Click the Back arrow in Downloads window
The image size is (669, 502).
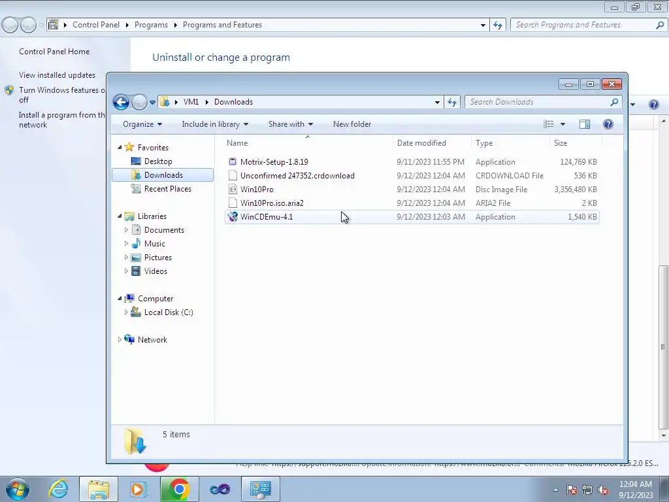[121, 102]
